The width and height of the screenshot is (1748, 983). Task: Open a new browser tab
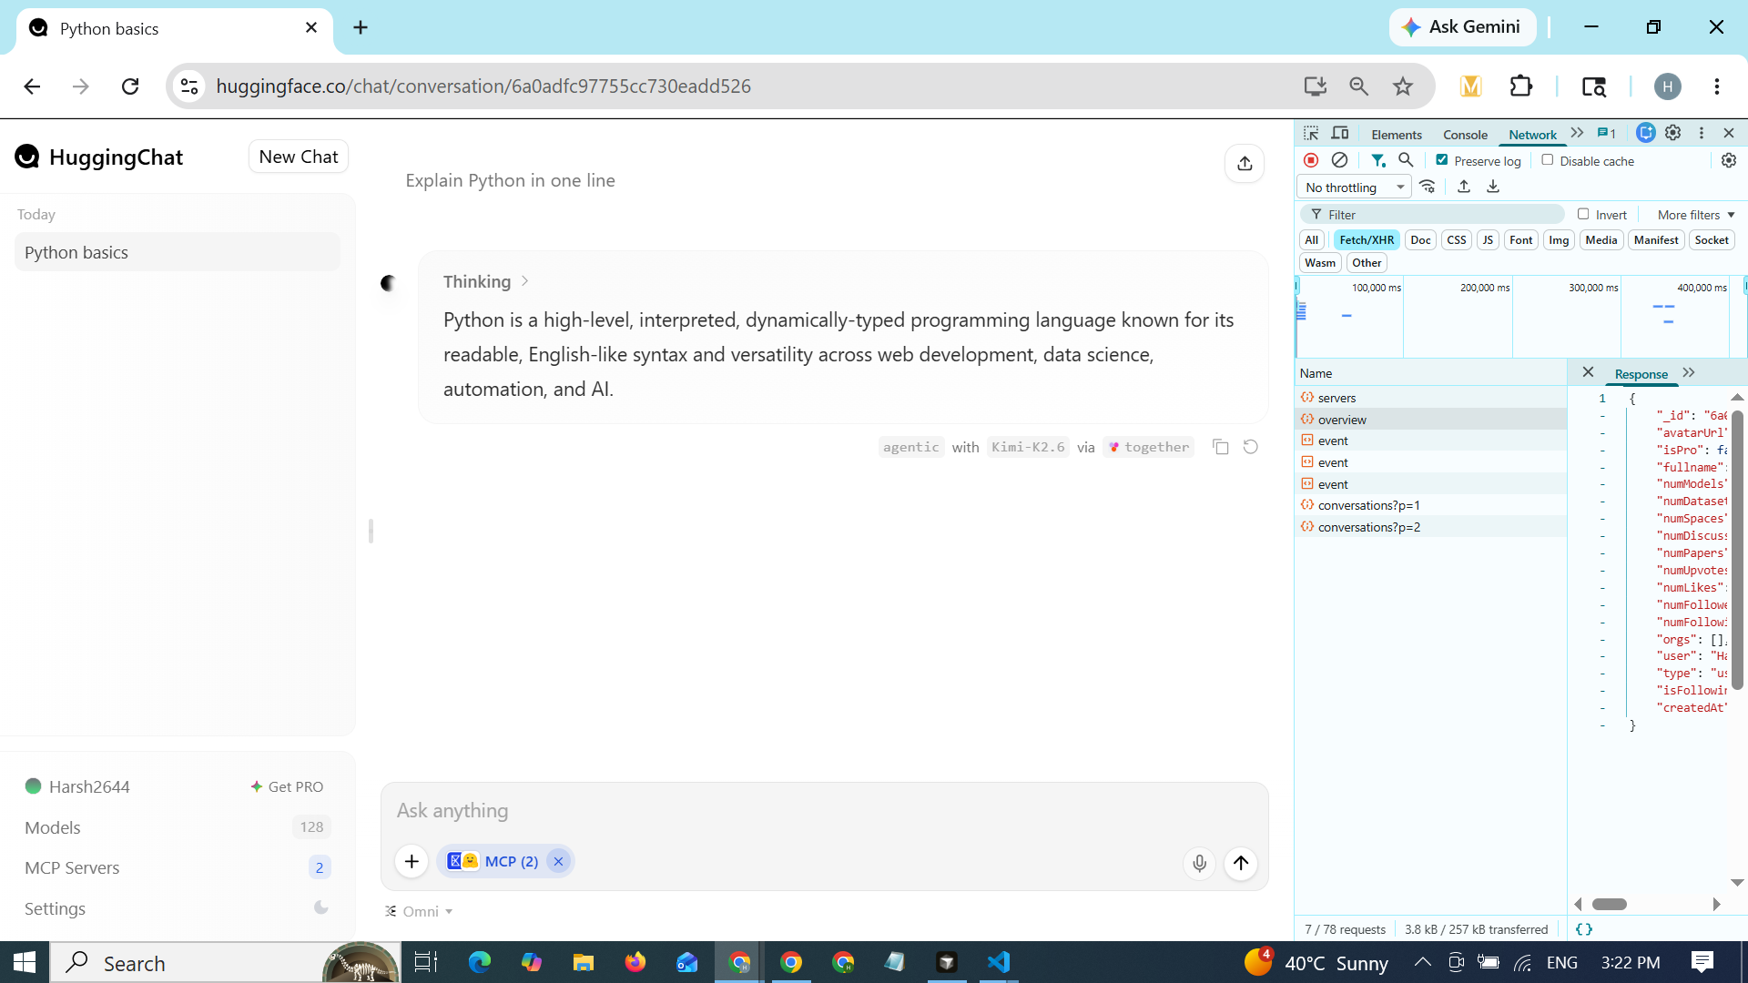pos(361,27)
